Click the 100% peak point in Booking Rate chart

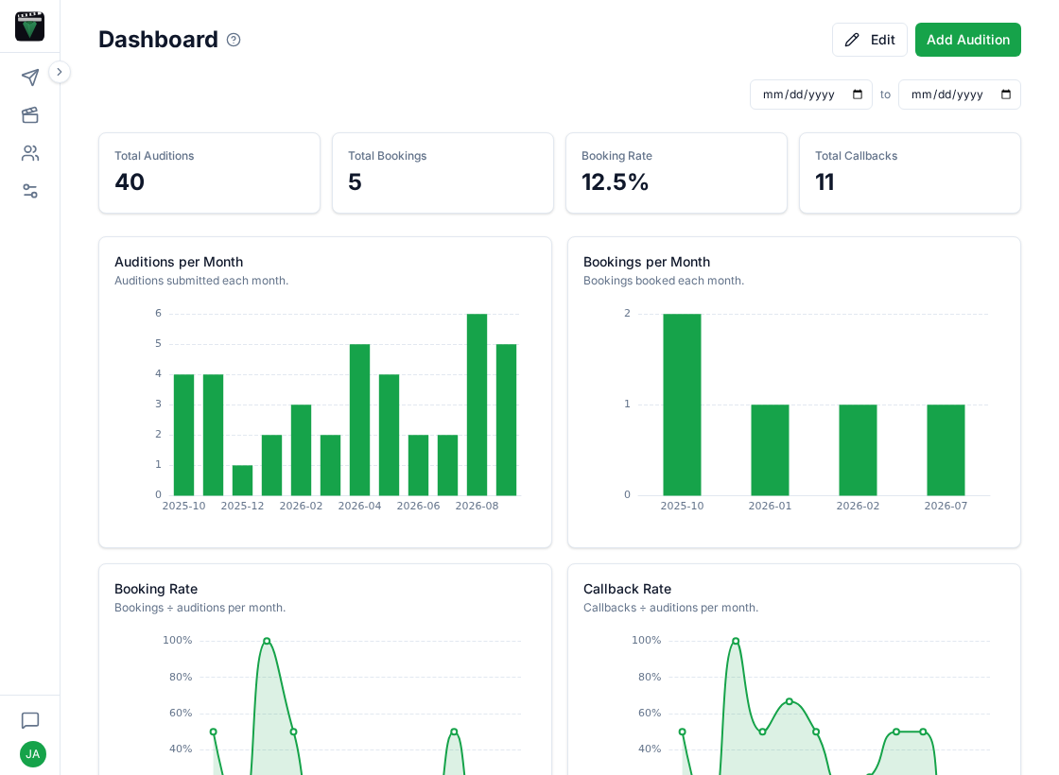point(267,642)
